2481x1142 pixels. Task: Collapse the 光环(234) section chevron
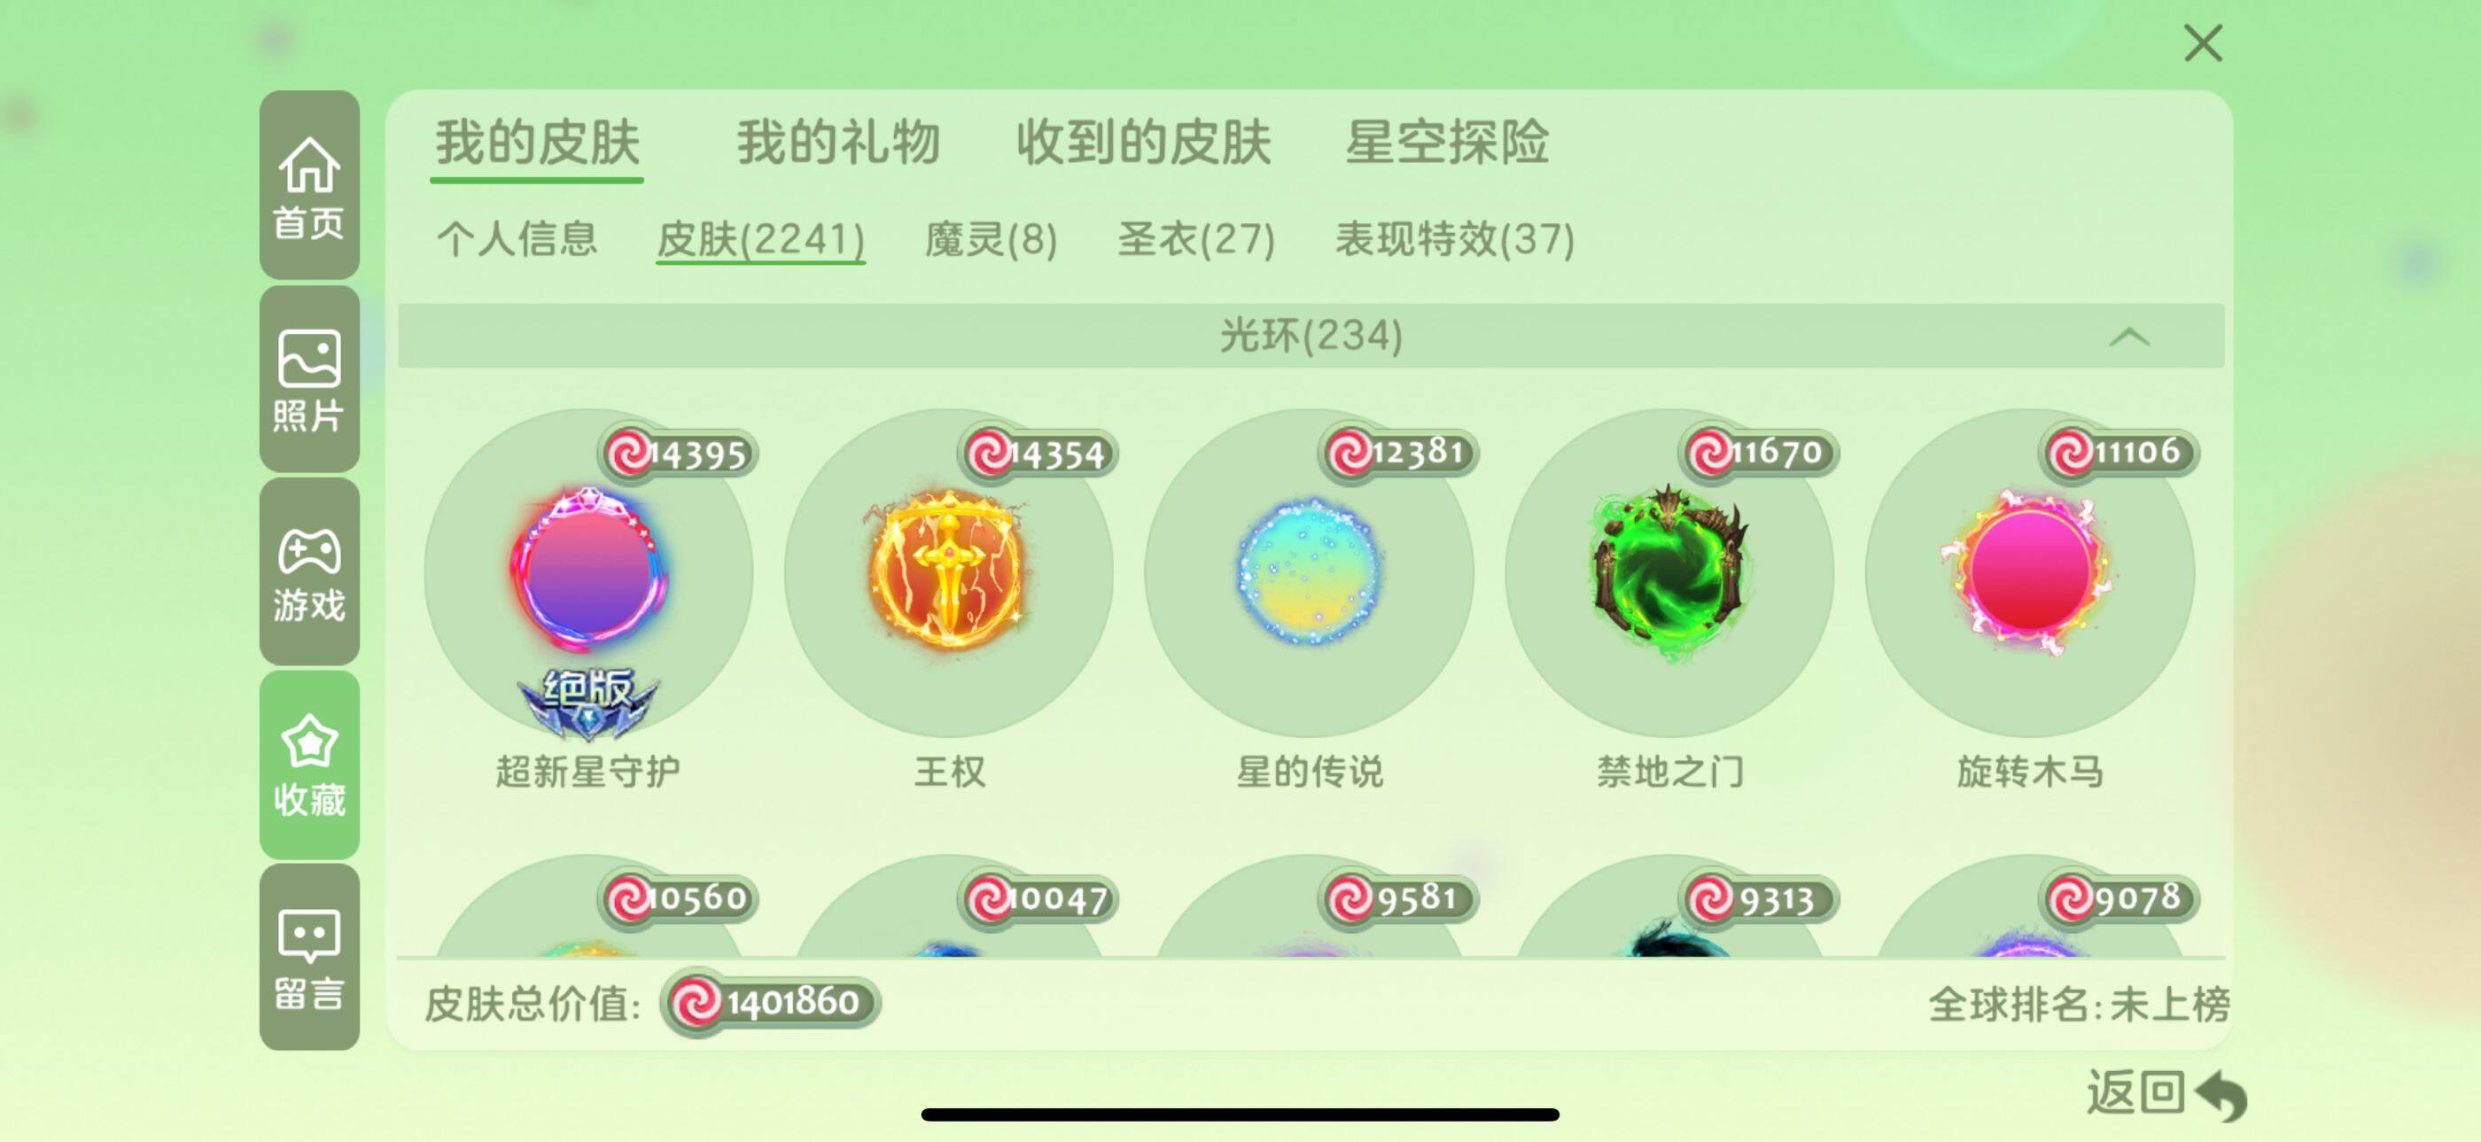pyautogui.click(x=2128, y=337)
